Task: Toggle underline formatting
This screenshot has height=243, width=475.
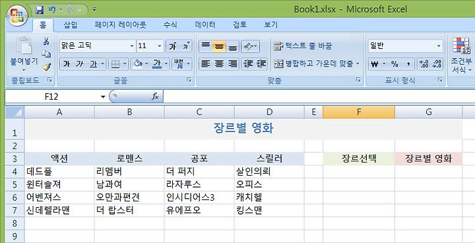Action: click(x=93, y=64)
